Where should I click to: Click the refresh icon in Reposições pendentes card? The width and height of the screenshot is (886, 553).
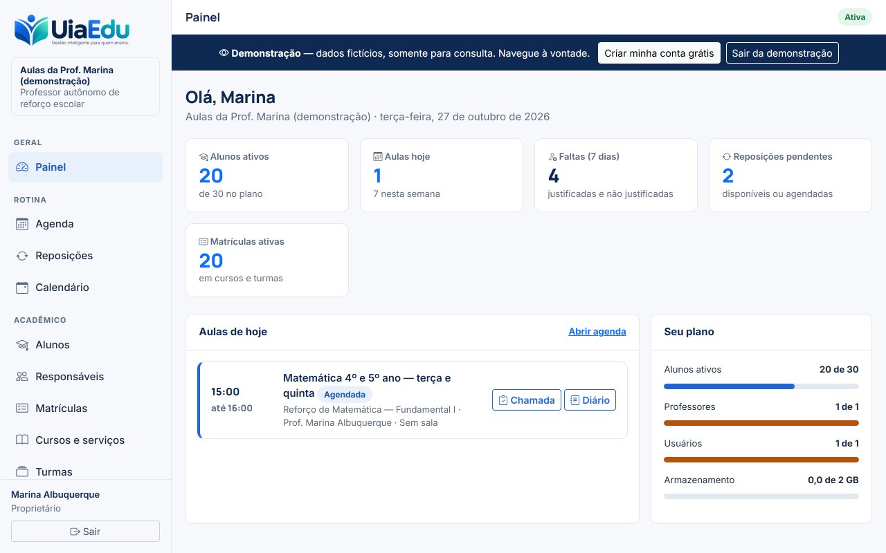pyautogui.click(x=727, y=157)
